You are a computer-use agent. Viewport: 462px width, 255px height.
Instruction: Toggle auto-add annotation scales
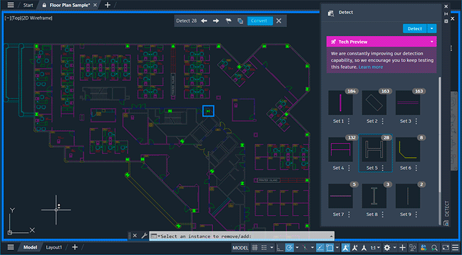(x=355, y=248)
